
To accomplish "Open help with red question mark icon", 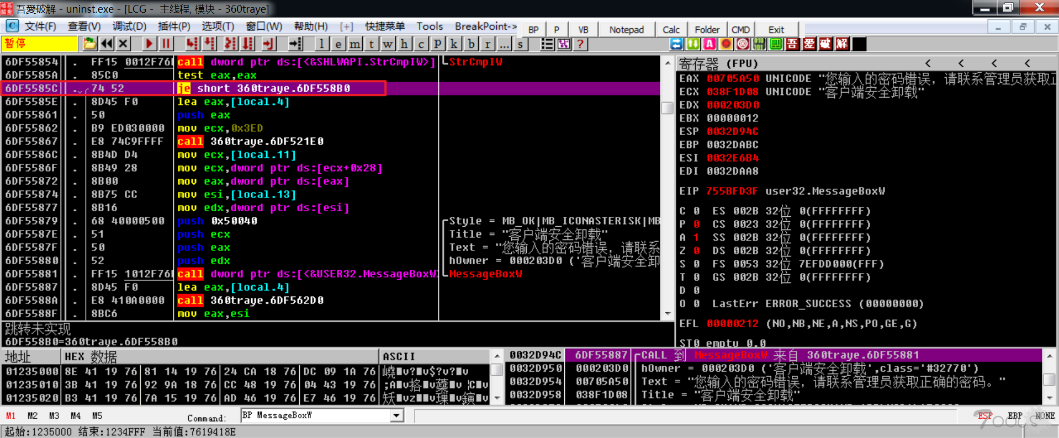I will 580,44.
